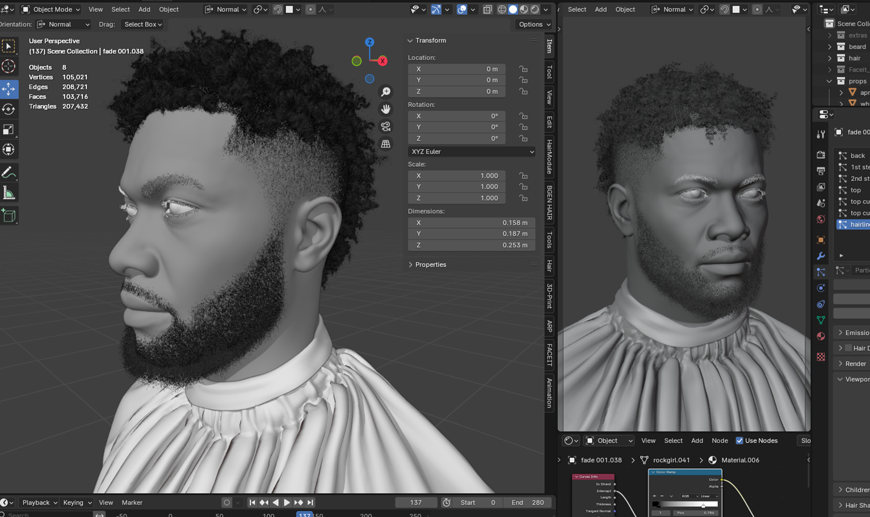Open the Material properties tab

click(821, 336)
